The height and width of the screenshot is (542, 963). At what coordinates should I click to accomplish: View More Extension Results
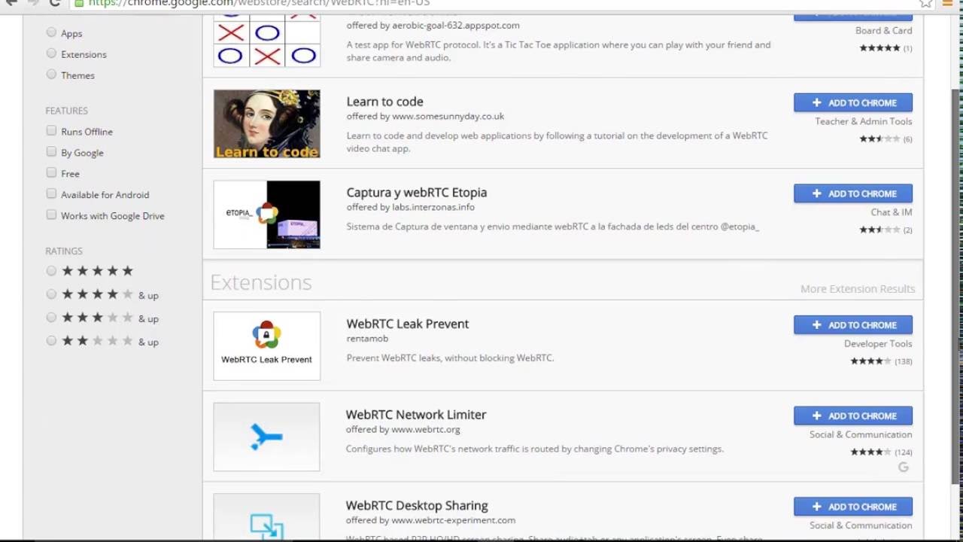pos(858,289)
